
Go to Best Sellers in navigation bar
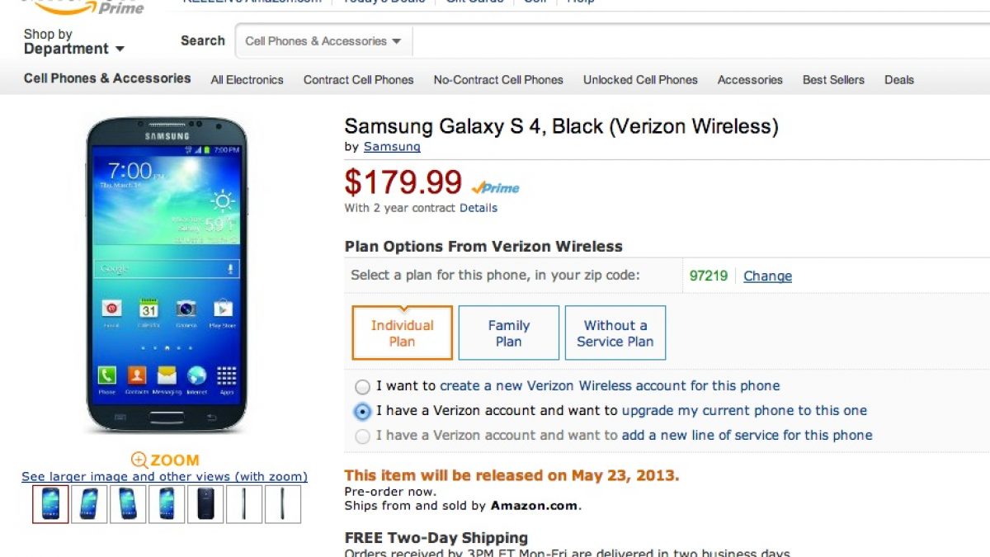833,80
